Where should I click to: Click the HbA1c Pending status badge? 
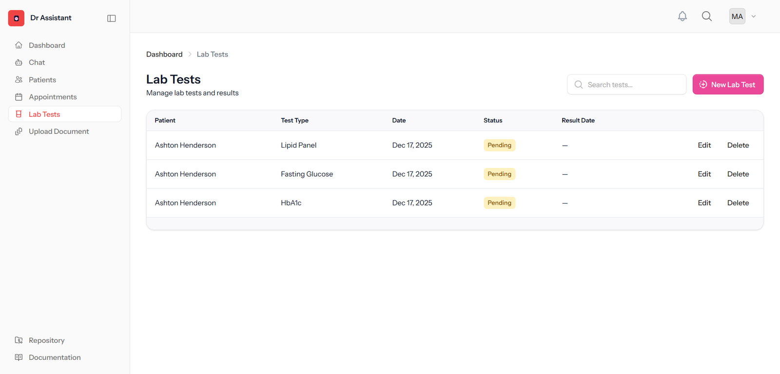pyautogui.click(x=499, y=203)
